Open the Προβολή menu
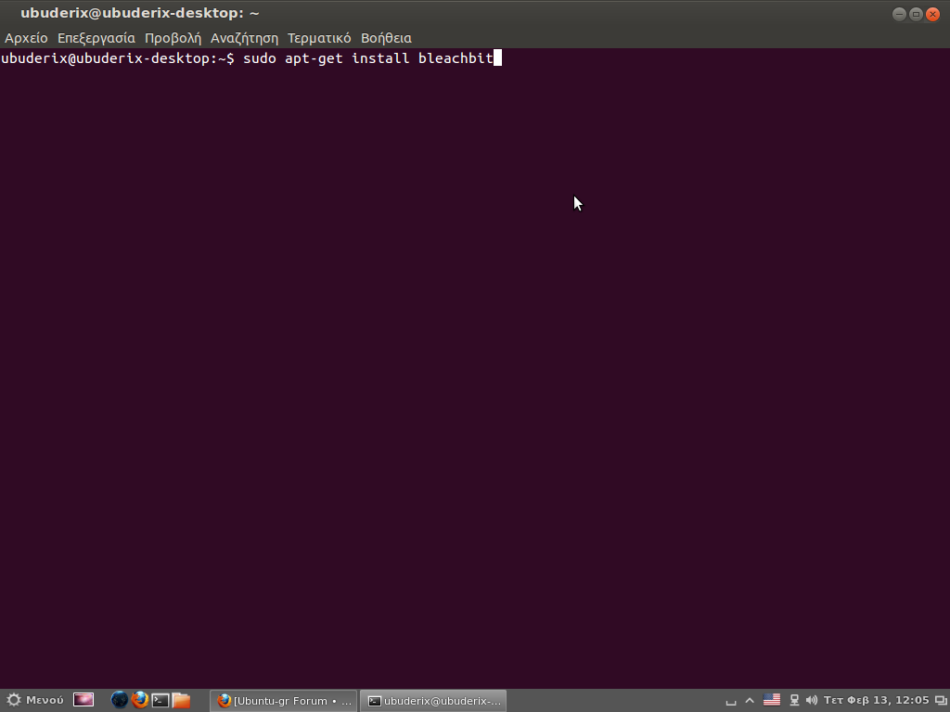Screen dimensions: 950x712 click(173, 38)
